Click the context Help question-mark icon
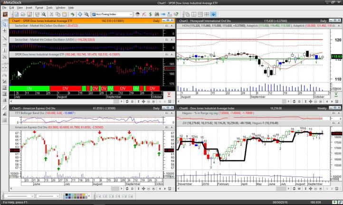Screen dimensions: 343x205 [176, 14]
